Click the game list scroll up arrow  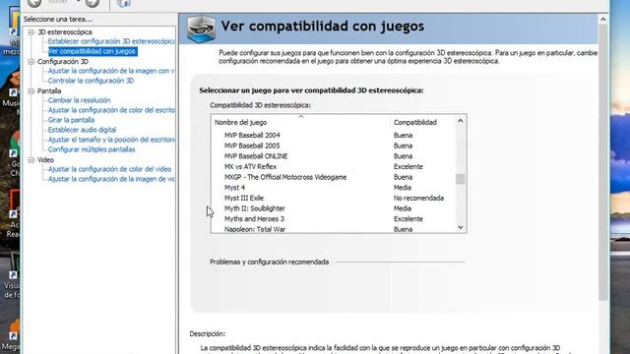pyautogui.click(x=461, y=121)
